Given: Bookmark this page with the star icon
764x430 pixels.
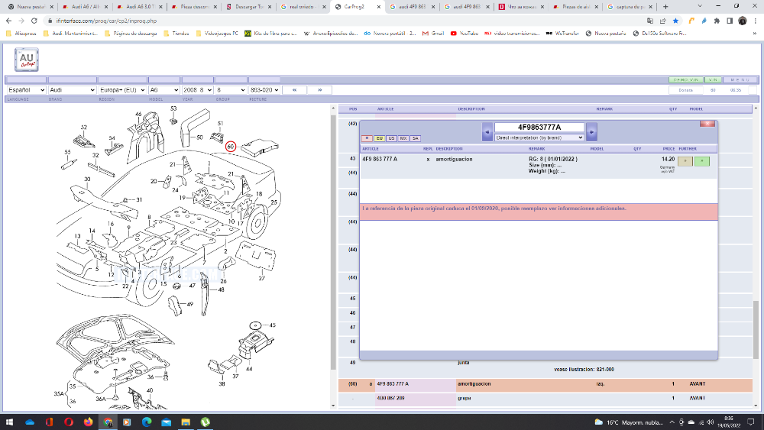Looking at the screenshot, I should [675, 21].
